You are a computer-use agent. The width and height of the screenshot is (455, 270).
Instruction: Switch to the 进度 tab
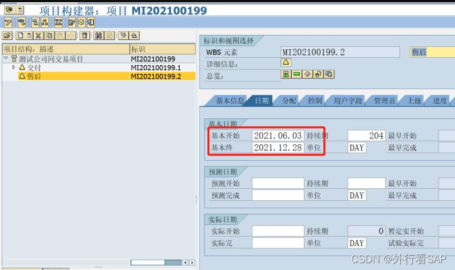(440, 101)
